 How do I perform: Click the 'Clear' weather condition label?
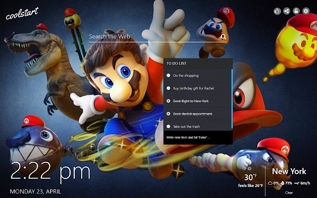pyautogui.click(x=289, y=193)
